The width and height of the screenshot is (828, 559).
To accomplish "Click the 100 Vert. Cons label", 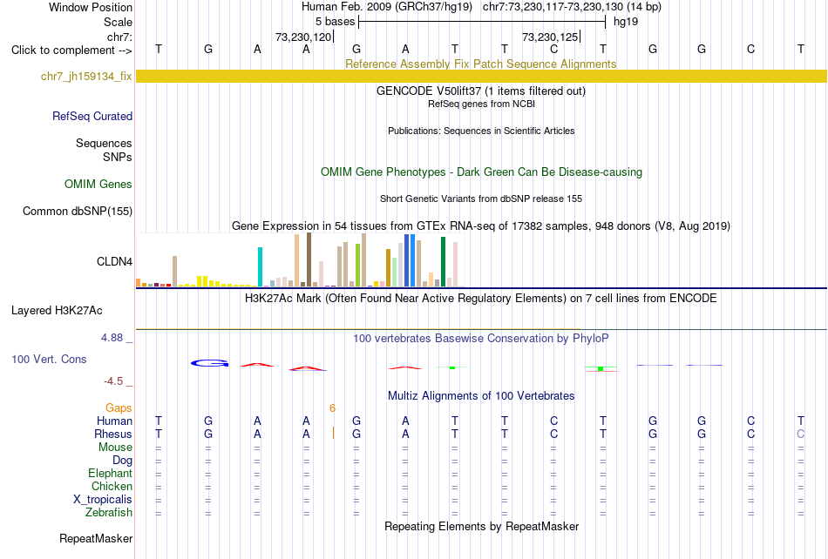I will point(49,359).
